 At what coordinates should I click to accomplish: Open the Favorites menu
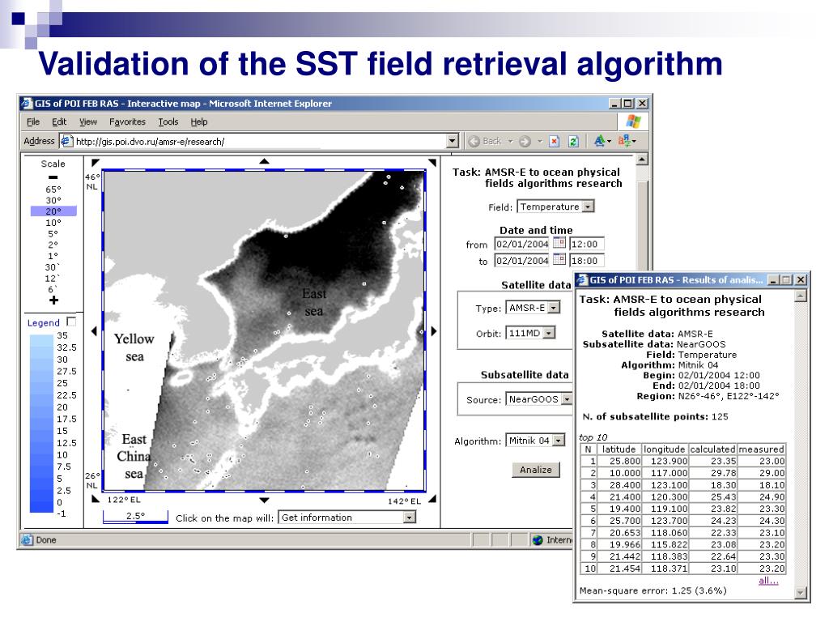pos(127,121)
